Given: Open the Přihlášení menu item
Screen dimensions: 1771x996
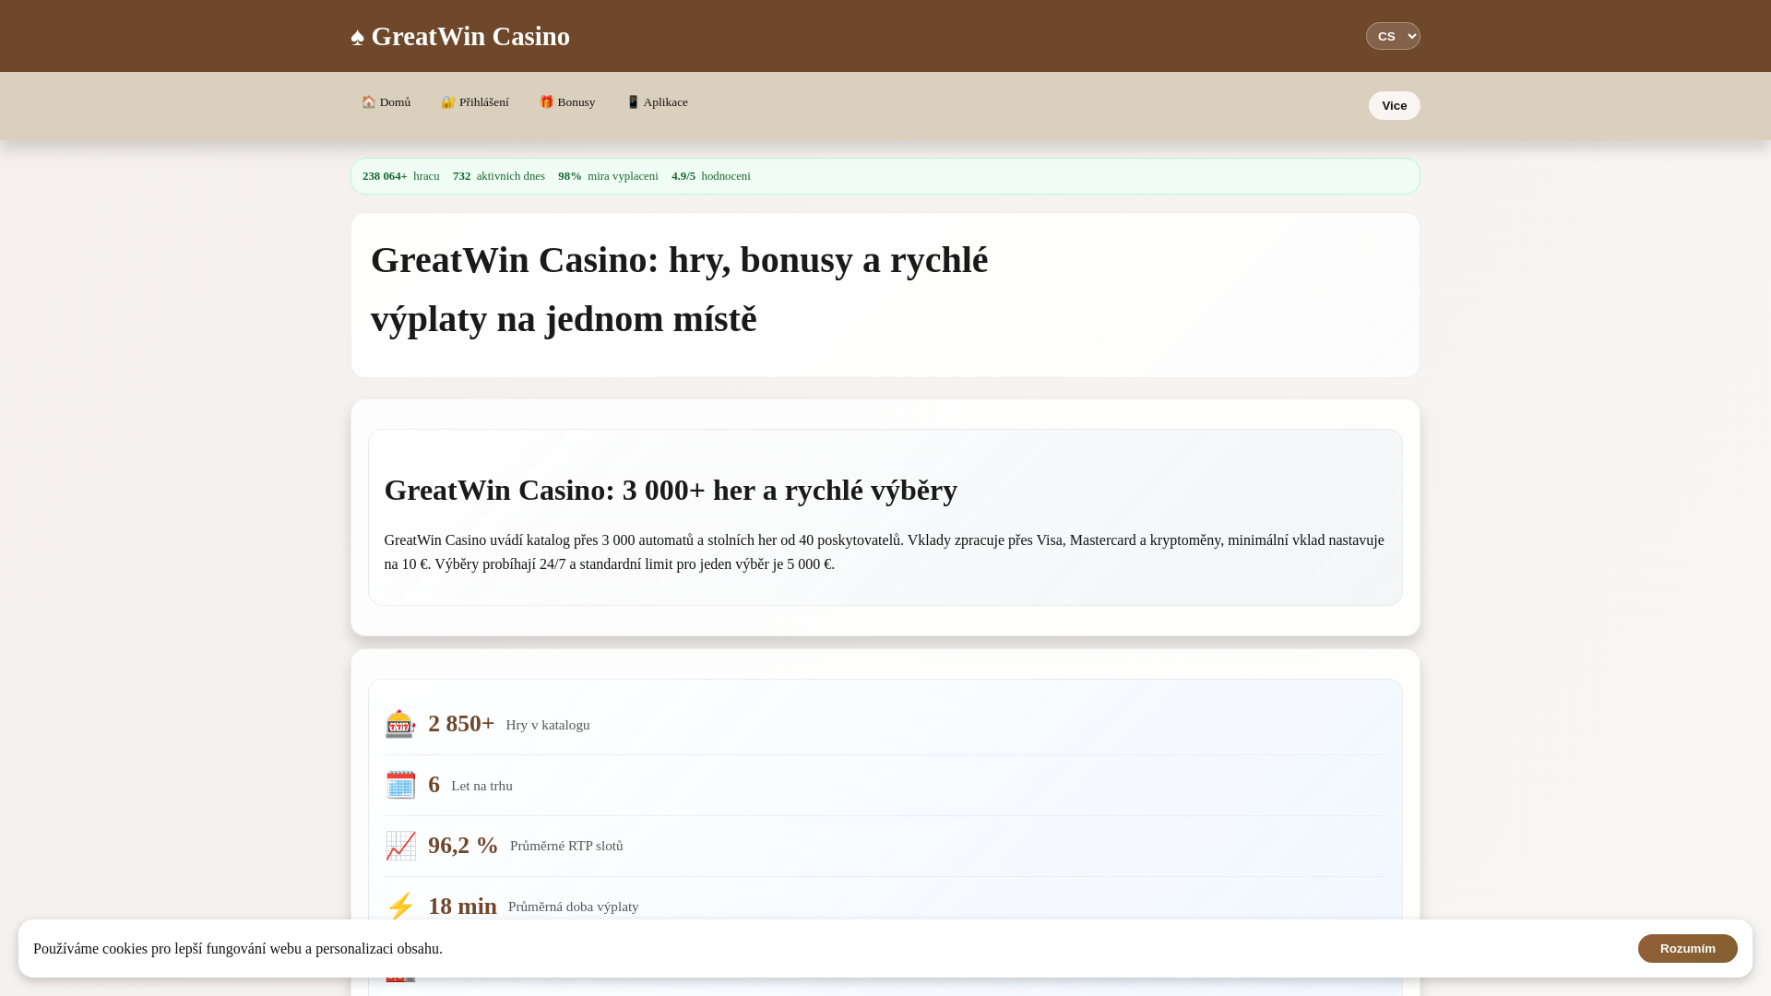Looking at the screenshot, I should click(475, 102).
